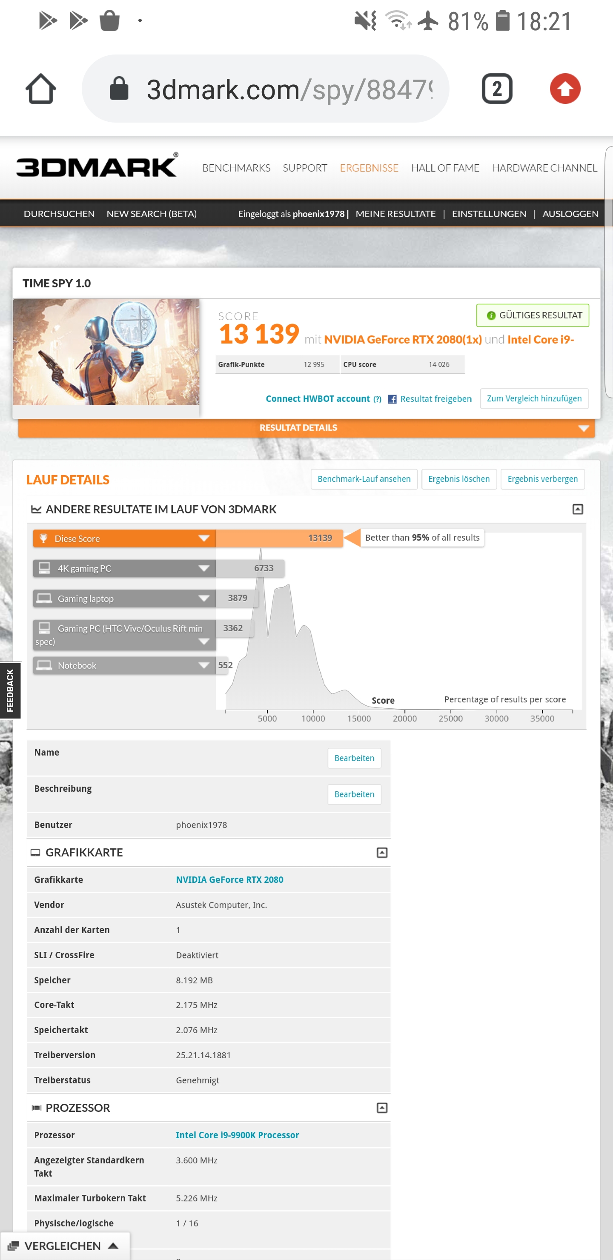Click the 3879 Gaming laptop bar
The height and width of the screenshot is (1260, 613).
pos(237,598)
